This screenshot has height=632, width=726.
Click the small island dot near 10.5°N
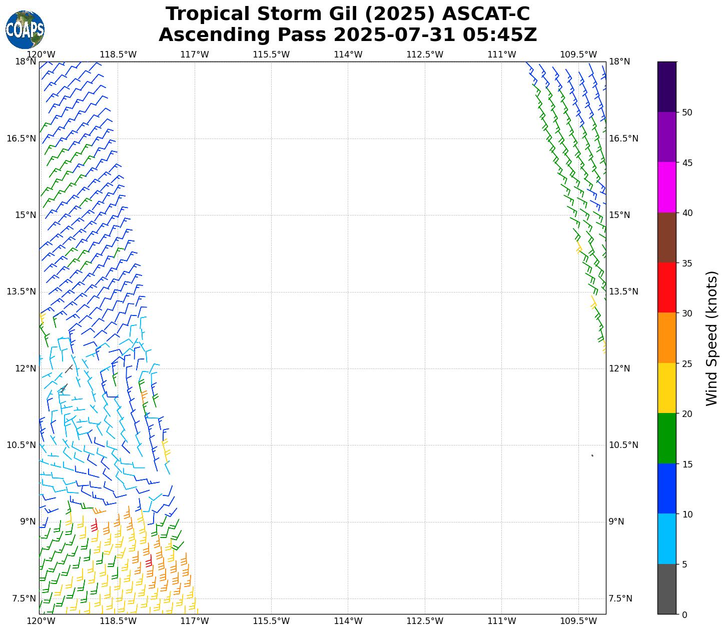pyautogui.click(x=592, y=455)
